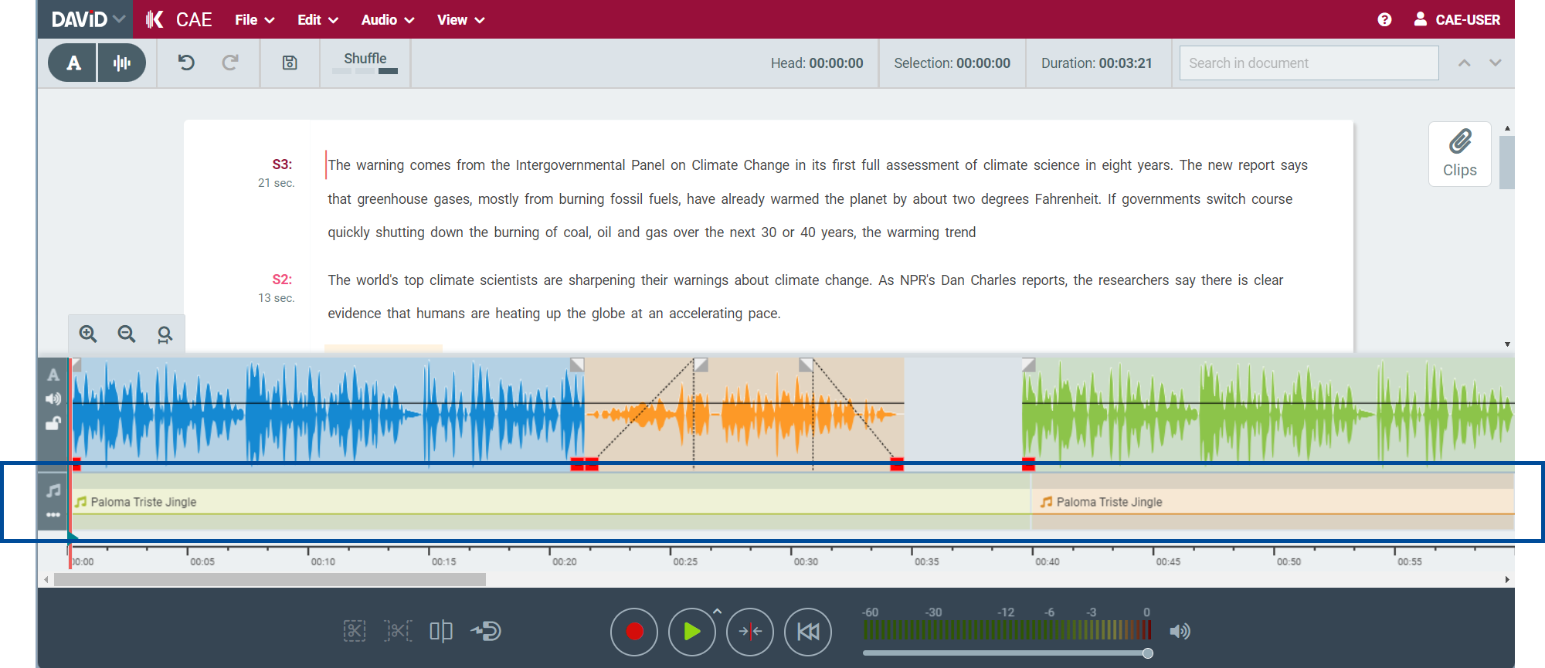Mute the speech track speaker icon
Screen dimensions: 1545x668
(53, 399)
